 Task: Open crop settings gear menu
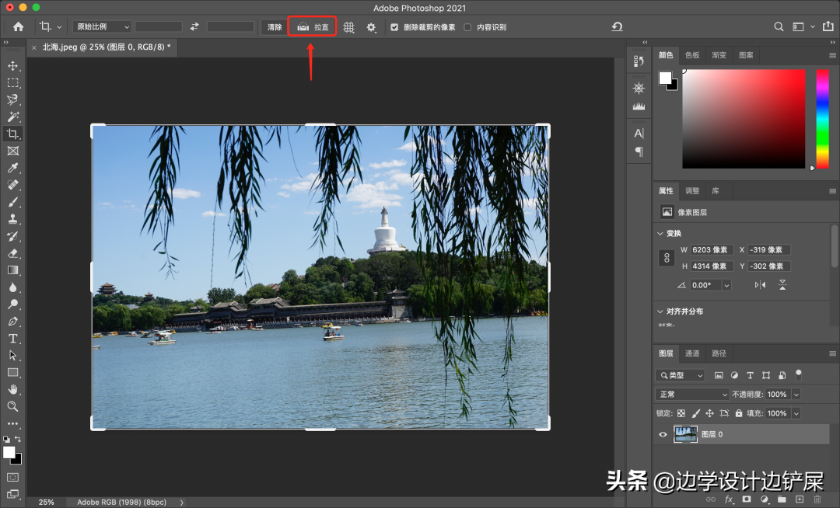click(x=371, y=27)
